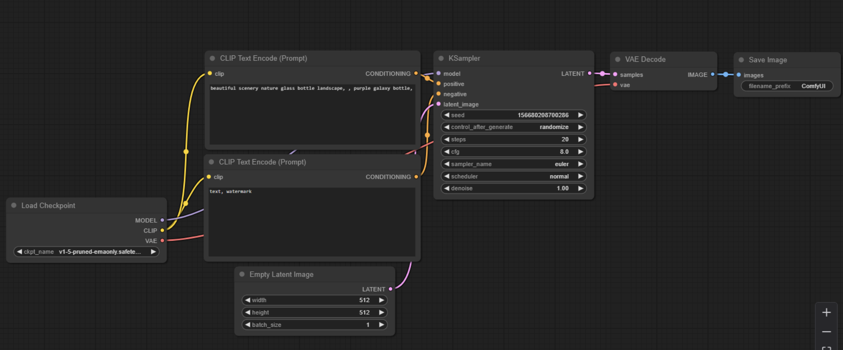This screenshot has width=843, height=350.
Task: Select the Save Image node title bar
Action: 788,60
